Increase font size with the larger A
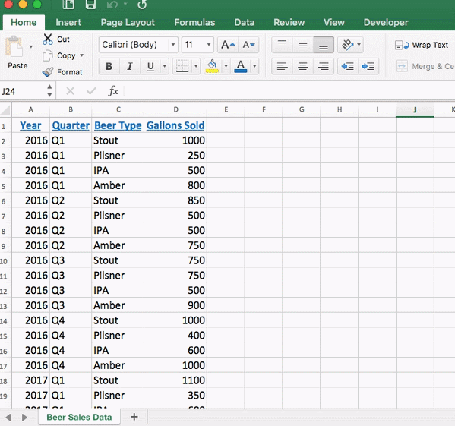 pos(228,45)
